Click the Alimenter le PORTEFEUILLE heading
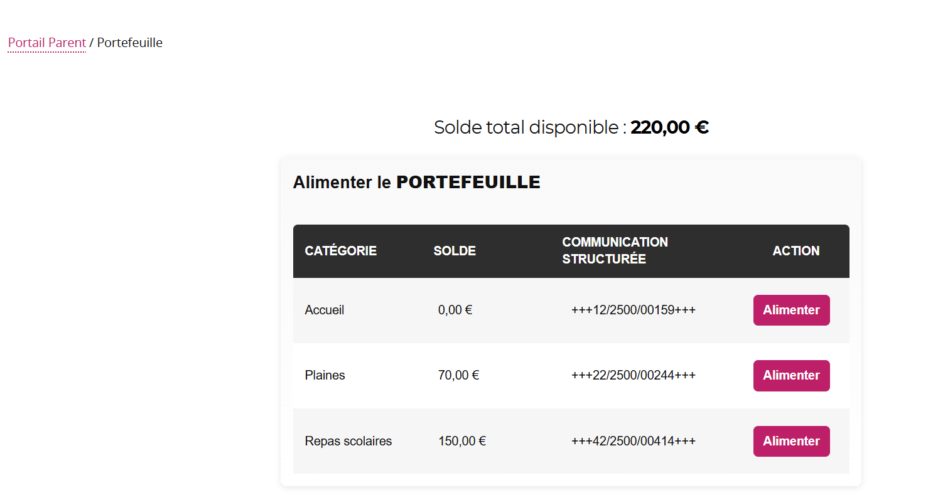This screenshot has width=933, height=500. (416, 183)
